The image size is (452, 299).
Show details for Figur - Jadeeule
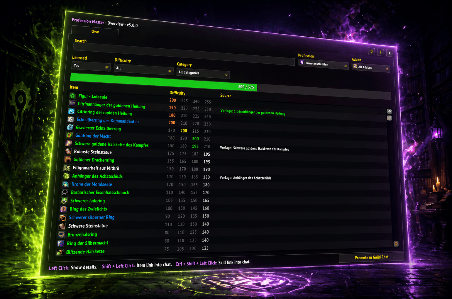(93, 96)
